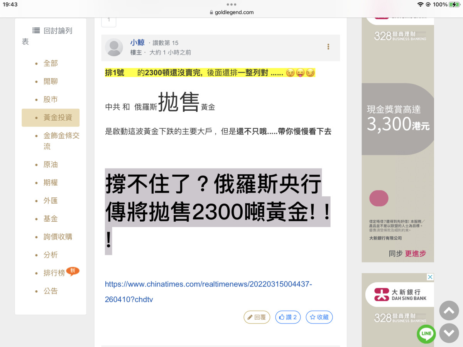Tap the 排行榜 新 badge
The image size is (463, 347).
(73, 271)
